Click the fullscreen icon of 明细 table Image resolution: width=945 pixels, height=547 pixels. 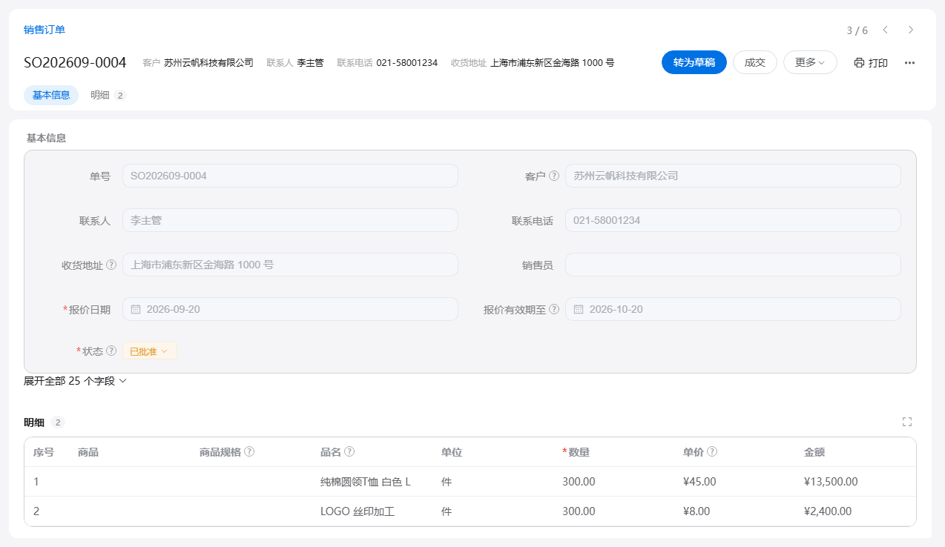point(906,422)
